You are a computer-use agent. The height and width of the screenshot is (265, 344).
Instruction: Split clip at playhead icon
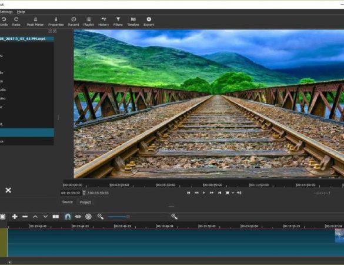(56, 217)
